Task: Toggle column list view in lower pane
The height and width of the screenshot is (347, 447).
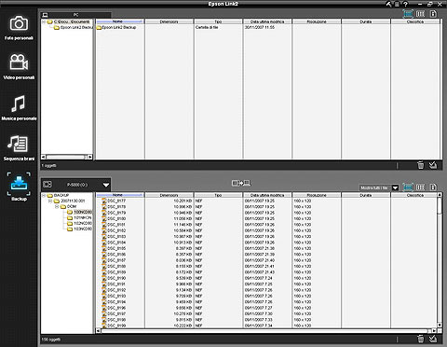Action: point(420,187)
